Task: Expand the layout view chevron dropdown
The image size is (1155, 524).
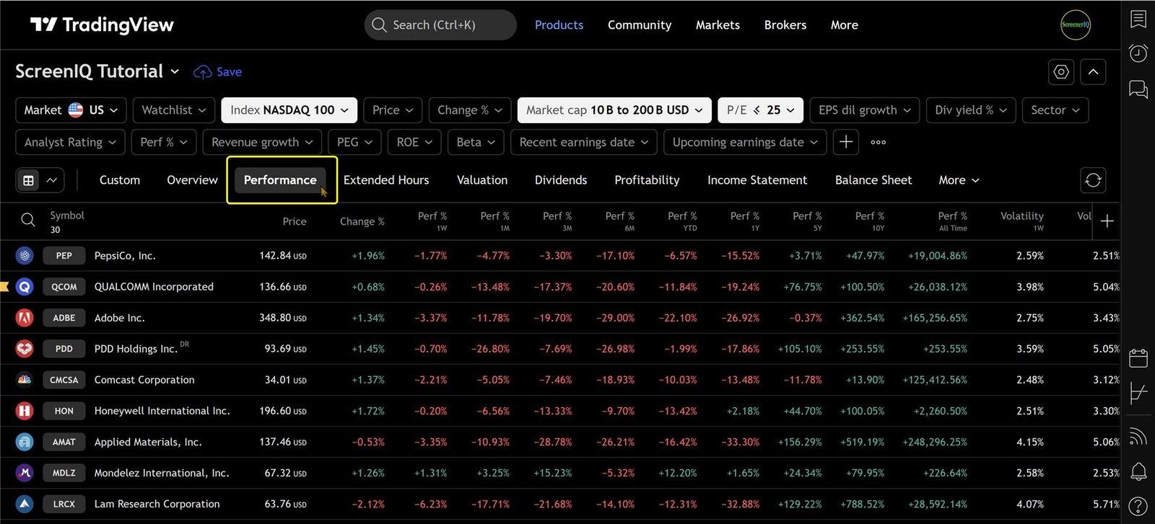Action: 52,180
